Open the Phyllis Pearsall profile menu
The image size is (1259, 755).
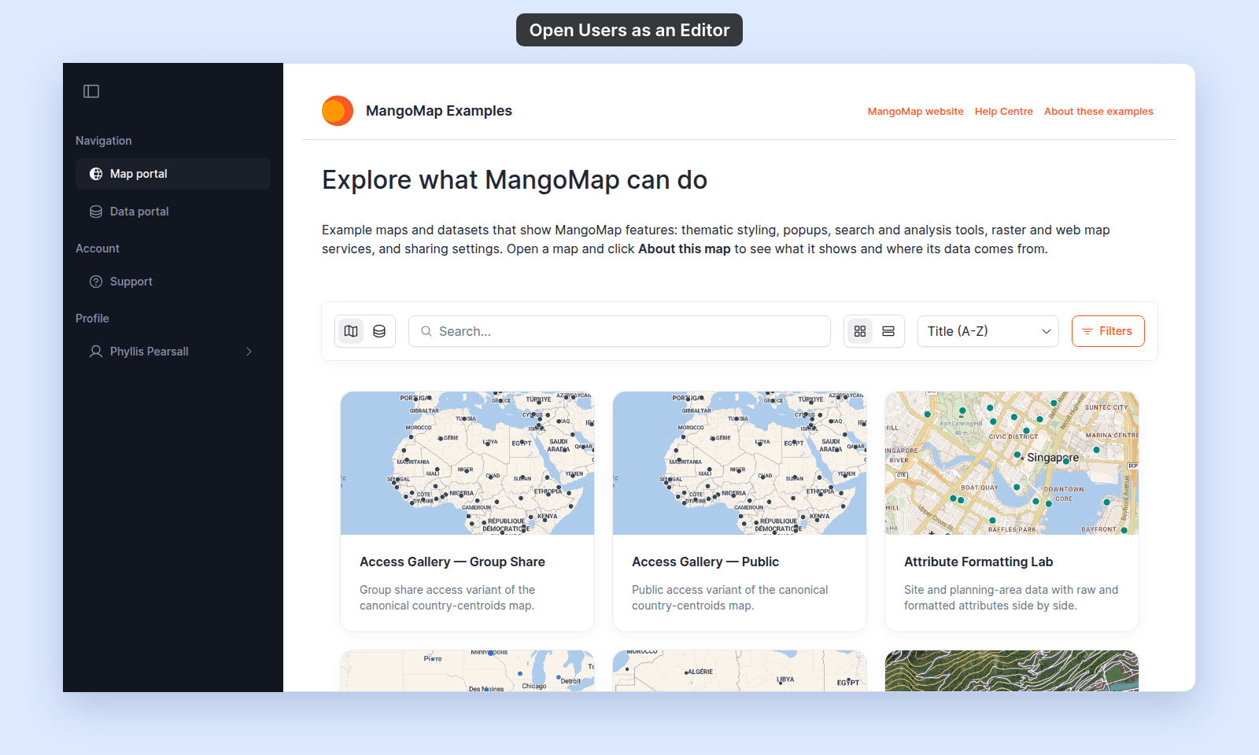(x=173, y=352)
